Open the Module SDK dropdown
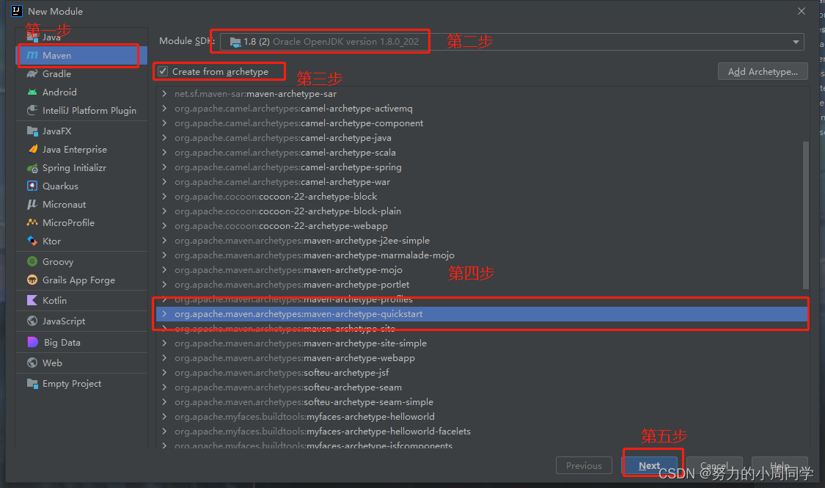The width and height of the screenshot is (825, 488). pyautogui.click(x=796, y=42)
